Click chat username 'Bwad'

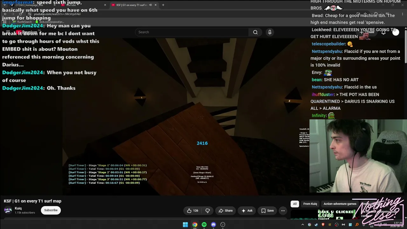[x=317, y=16]
